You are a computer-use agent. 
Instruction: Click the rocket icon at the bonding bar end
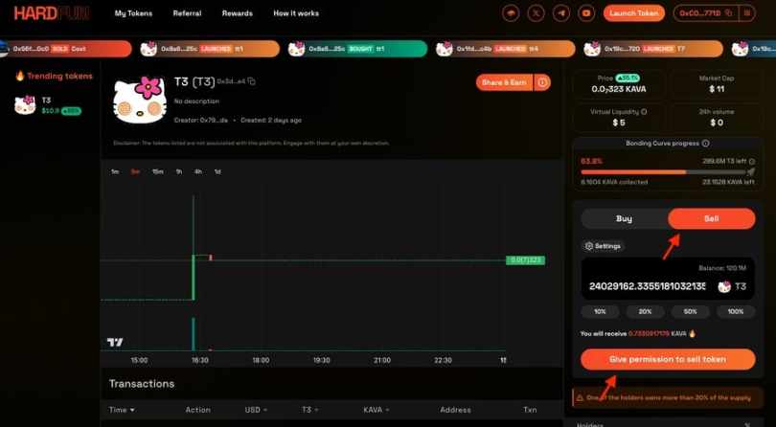pyautogui.click(x=751, y=171)
